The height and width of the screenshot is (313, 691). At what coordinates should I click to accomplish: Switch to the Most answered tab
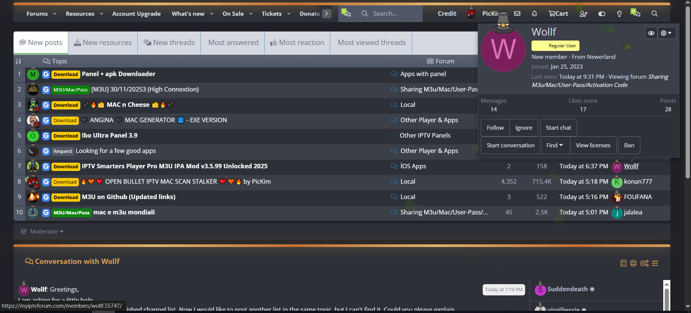(x=233, y=42)
